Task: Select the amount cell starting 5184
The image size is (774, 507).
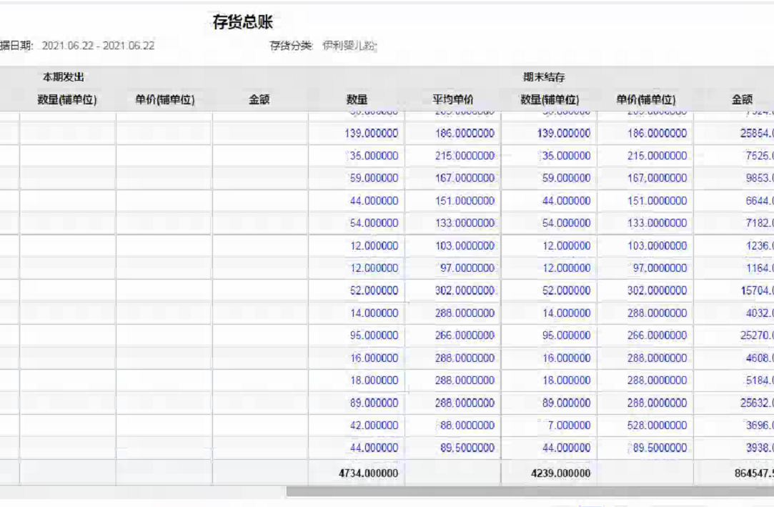Action: pos(760,380)
